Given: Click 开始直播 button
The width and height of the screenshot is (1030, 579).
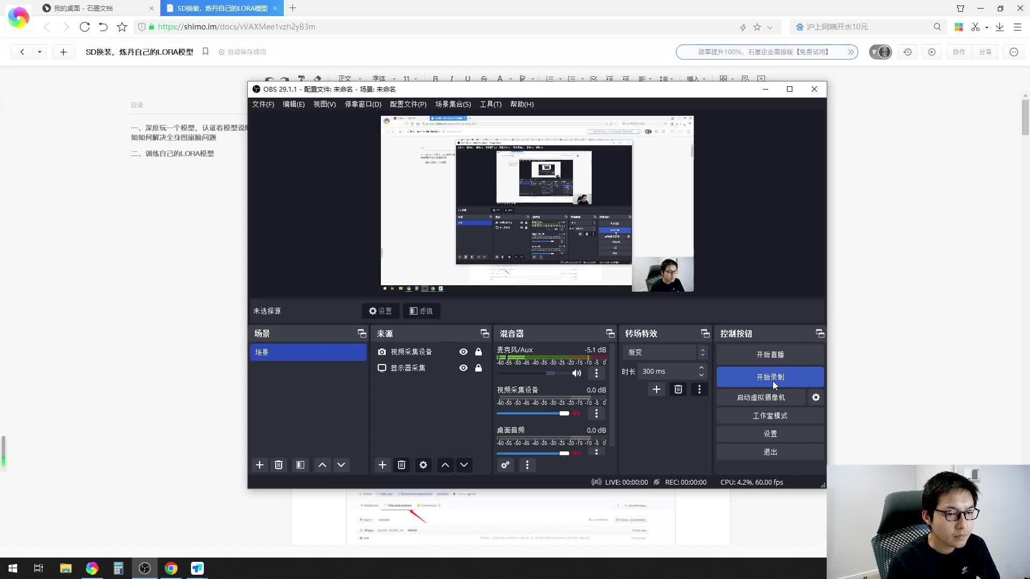Looking at the screenshot, I should (x=770, y=354).
